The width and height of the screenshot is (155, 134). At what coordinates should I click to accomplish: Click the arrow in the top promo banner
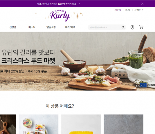79,4
